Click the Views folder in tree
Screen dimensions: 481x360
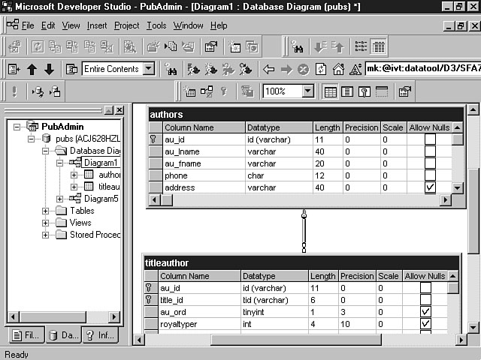pos(80,223)
